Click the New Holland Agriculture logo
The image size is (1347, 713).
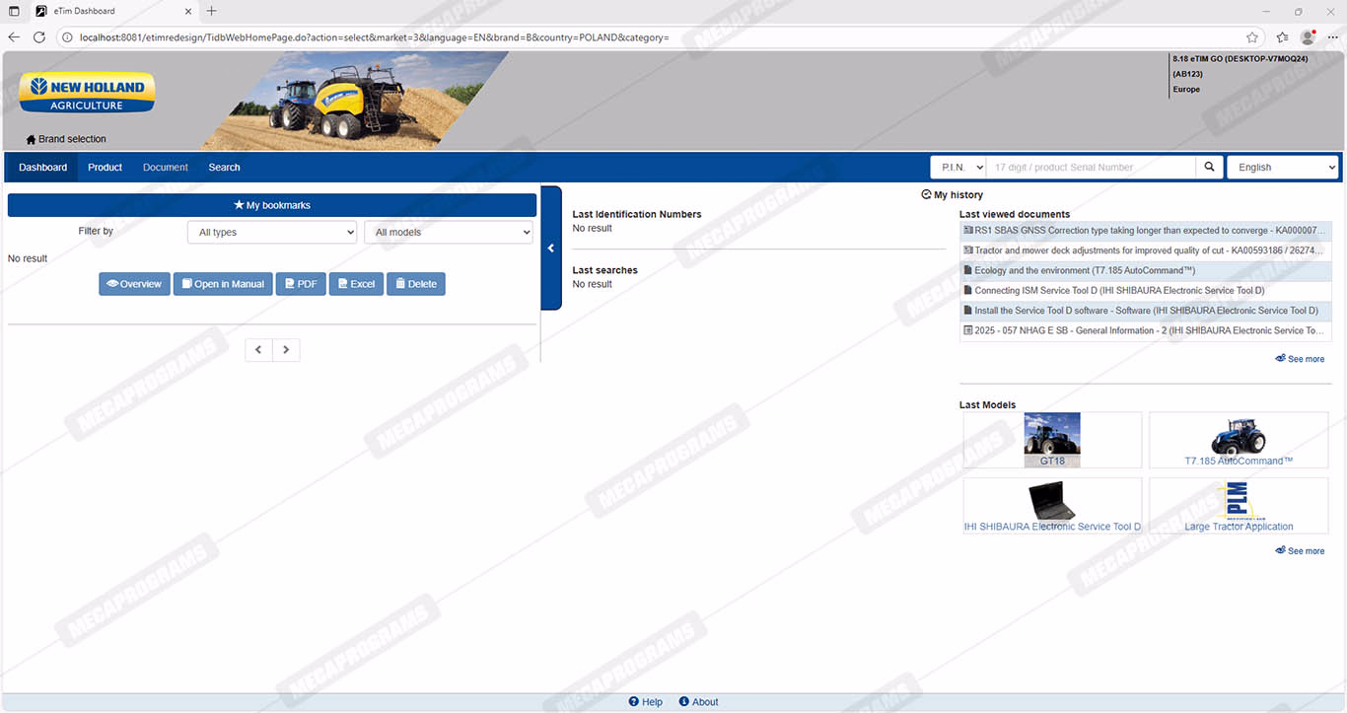tap(87, 93)
